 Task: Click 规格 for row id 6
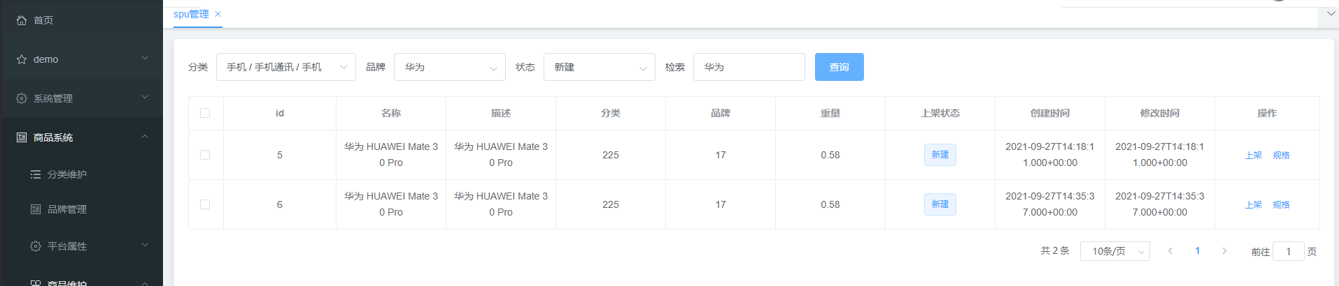pyautogui.click(x=1281, y=205)
